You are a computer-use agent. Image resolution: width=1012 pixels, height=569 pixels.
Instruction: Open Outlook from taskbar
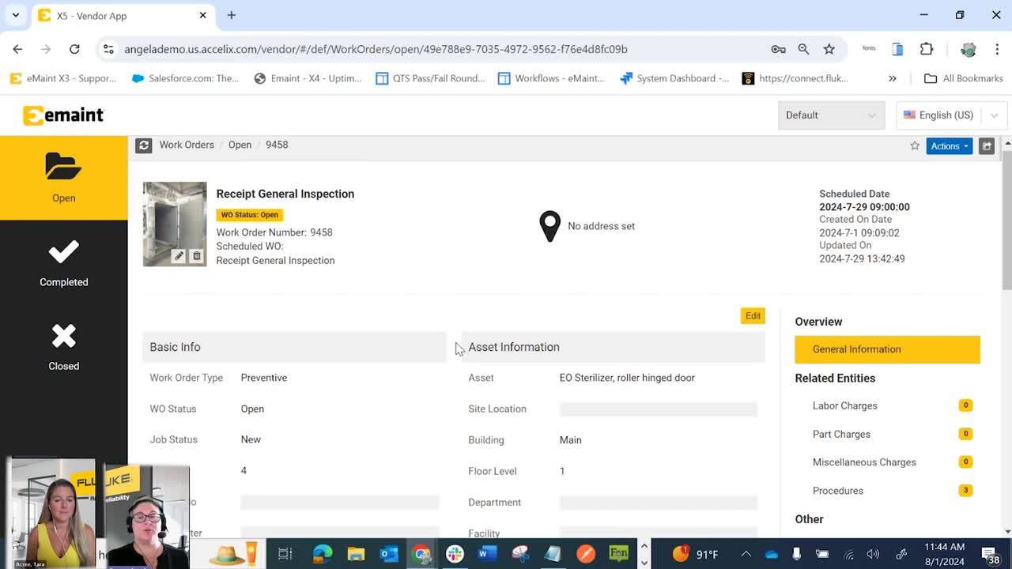point(389,554)
